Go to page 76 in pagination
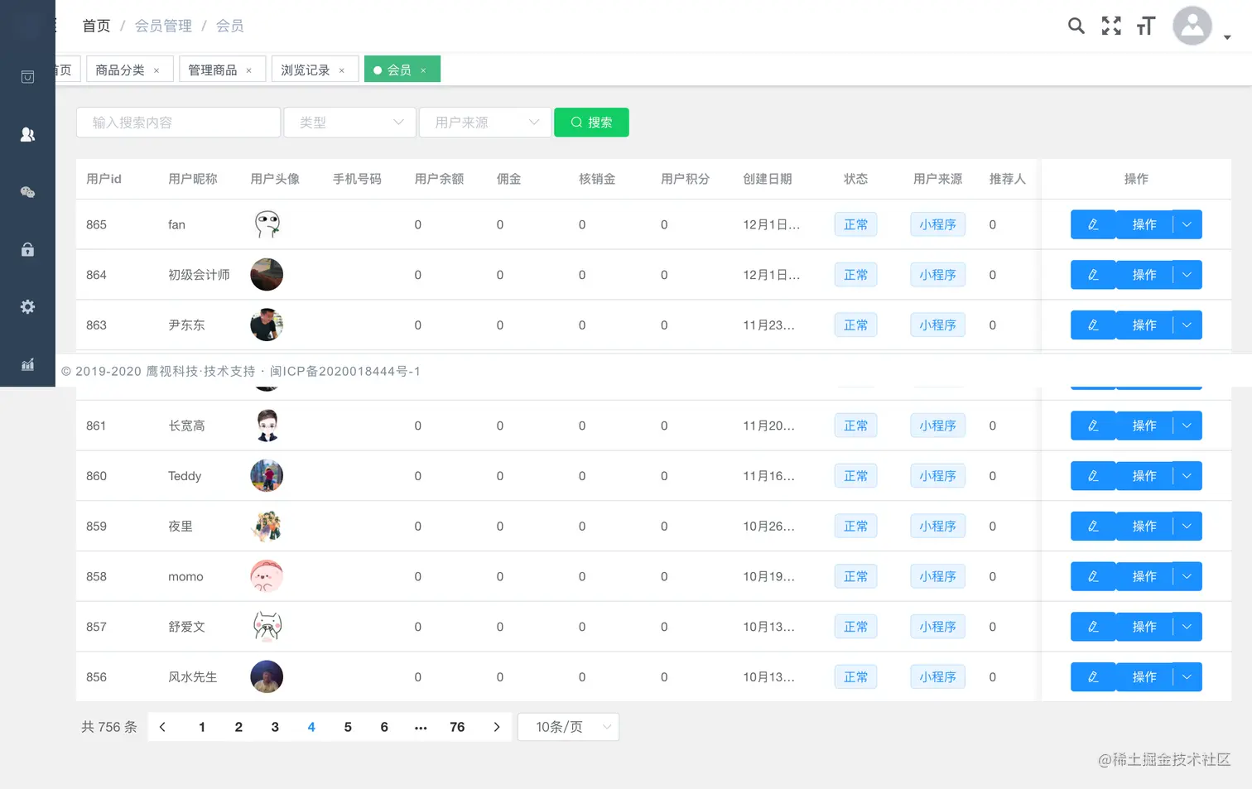Viewport: 1252px width, 789px height. coord(457,726)
